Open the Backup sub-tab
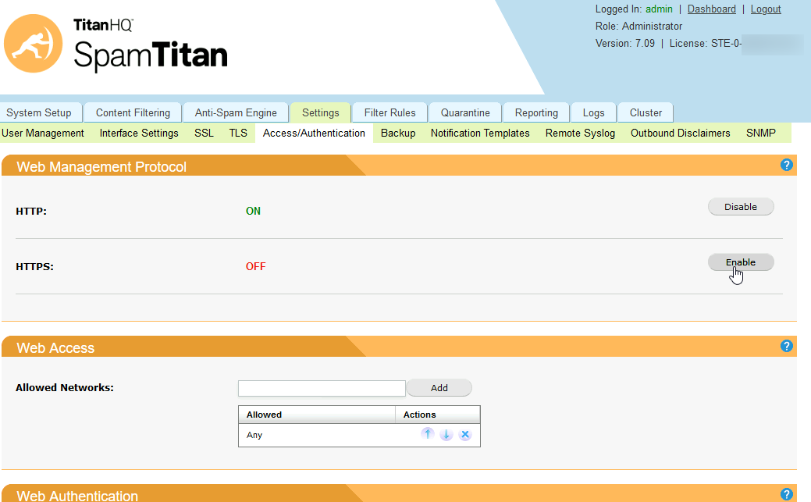This screenshot has height=502, width=811. click(398, 133)
